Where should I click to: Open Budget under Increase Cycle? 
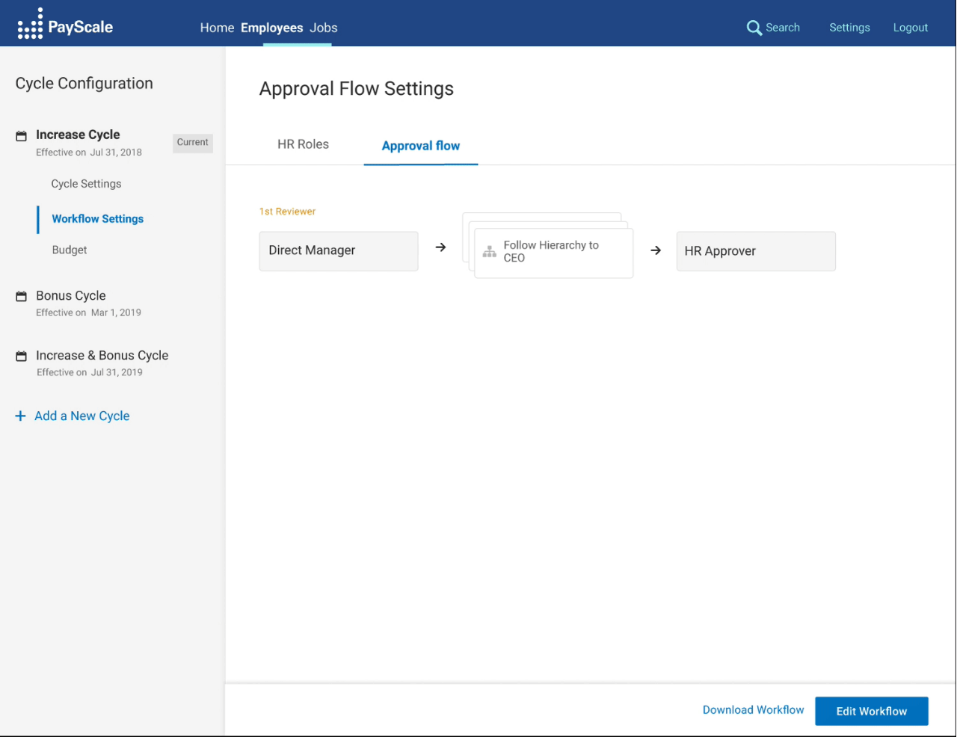(x=70, y=250)
